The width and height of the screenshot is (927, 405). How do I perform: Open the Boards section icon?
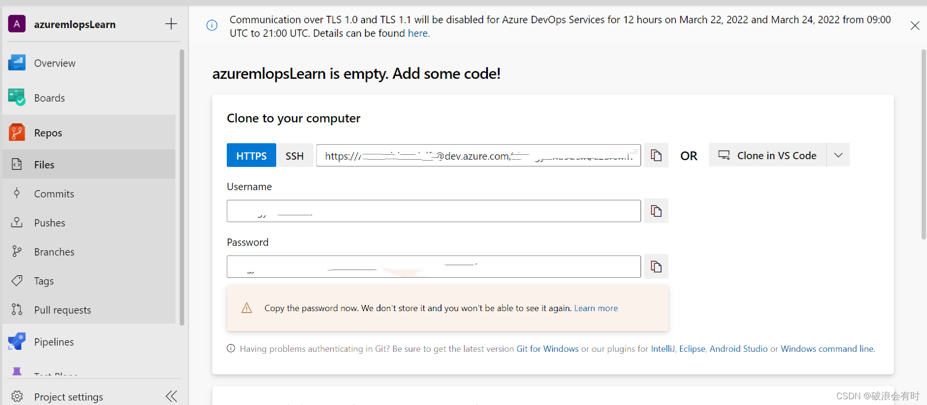[x=17, y=98]
